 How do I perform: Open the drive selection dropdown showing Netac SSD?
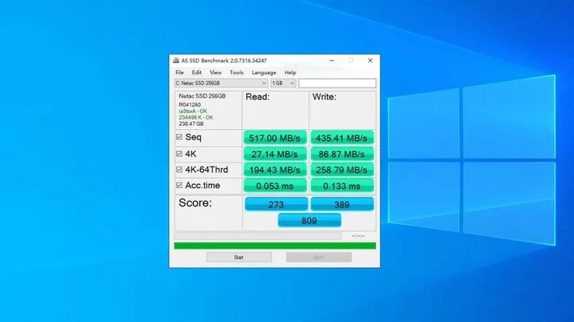[x=221, y=83]
